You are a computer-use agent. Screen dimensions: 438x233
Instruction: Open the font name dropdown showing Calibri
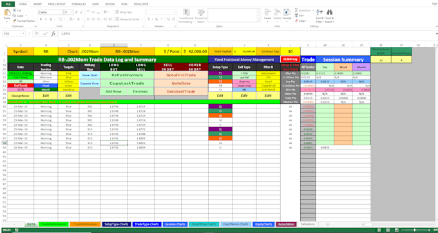pyautogui.click(x=62, y=12)
